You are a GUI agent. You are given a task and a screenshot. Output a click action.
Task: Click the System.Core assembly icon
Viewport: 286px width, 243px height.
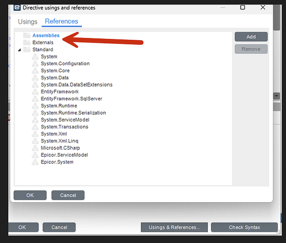tap(35, 70)
